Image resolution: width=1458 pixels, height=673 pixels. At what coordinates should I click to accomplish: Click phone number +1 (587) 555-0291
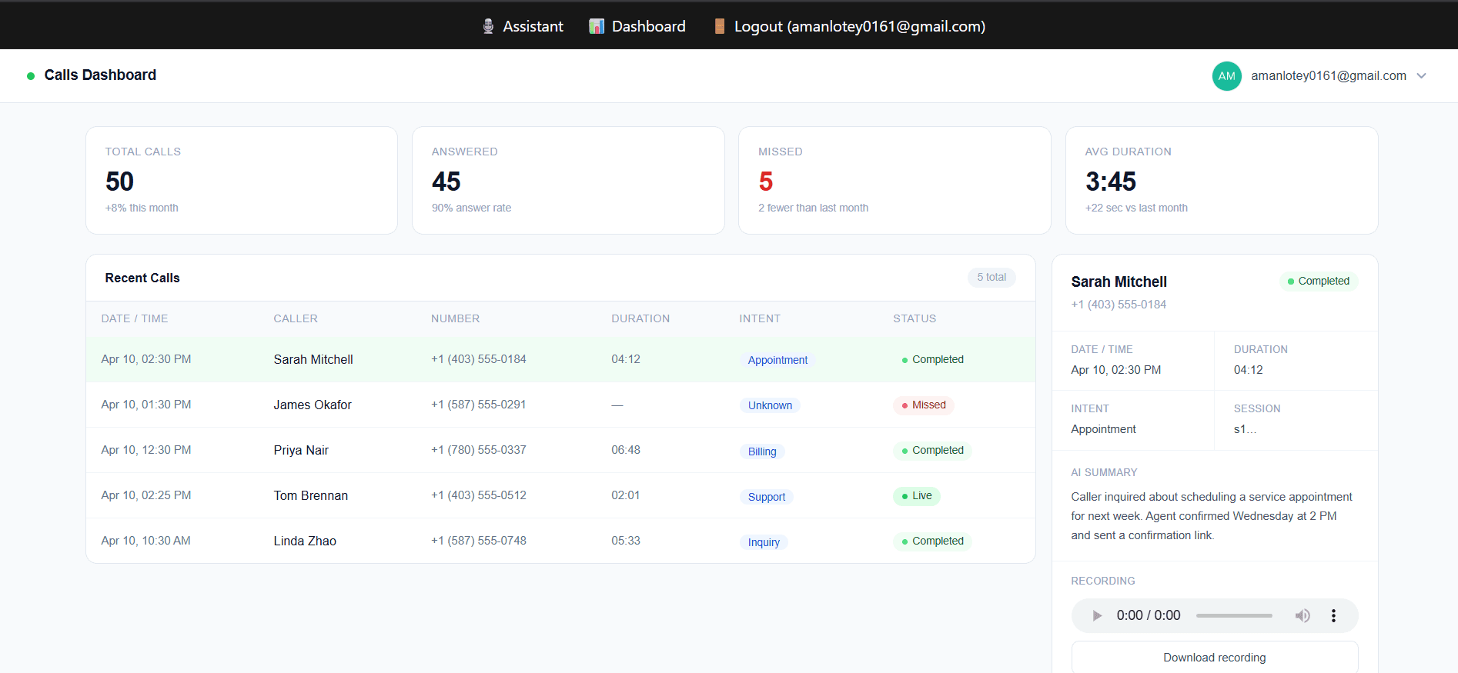click(x=479, y=405)
